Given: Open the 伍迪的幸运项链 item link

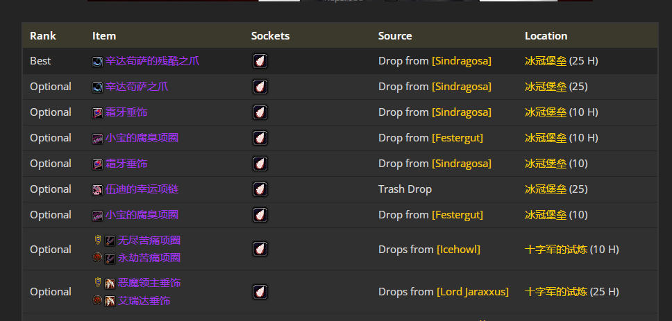Looking at the screenshot, I should coord(142,189).
